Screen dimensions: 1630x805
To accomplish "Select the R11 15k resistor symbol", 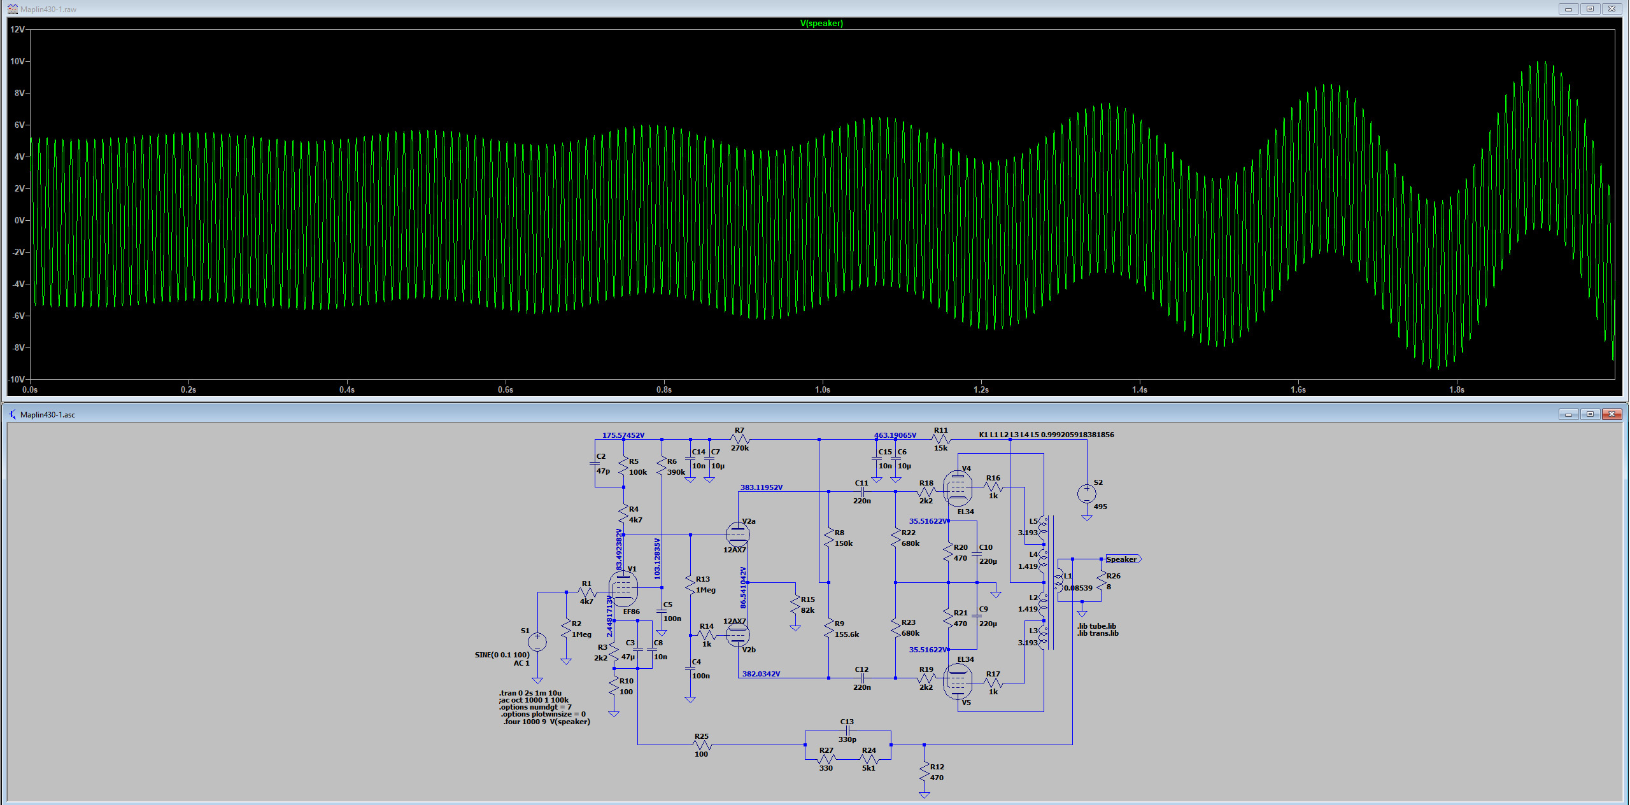I will (x=940, y=439).
